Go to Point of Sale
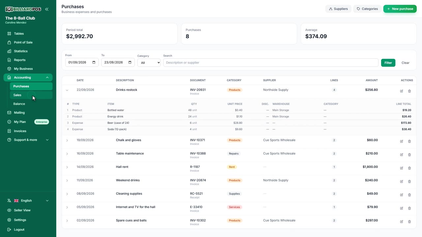 (28, 42)
